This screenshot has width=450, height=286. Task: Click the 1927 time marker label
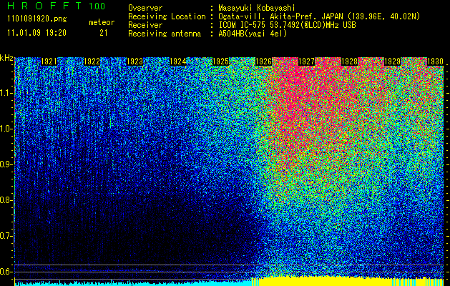click(306, 61)
